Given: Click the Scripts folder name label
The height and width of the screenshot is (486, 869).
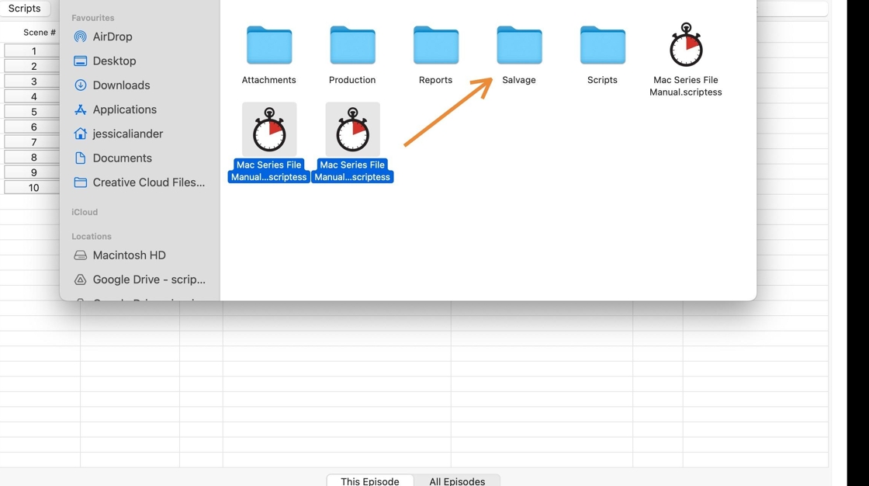Looking at the screenshot, I should [x=602, y=80].
